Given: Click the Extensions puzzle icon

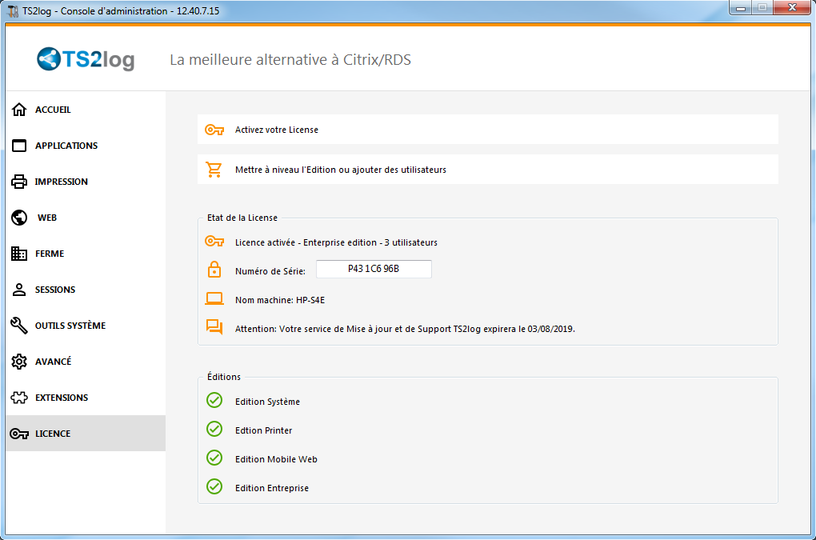Looking at the screenshot, I should coord(19,398).
